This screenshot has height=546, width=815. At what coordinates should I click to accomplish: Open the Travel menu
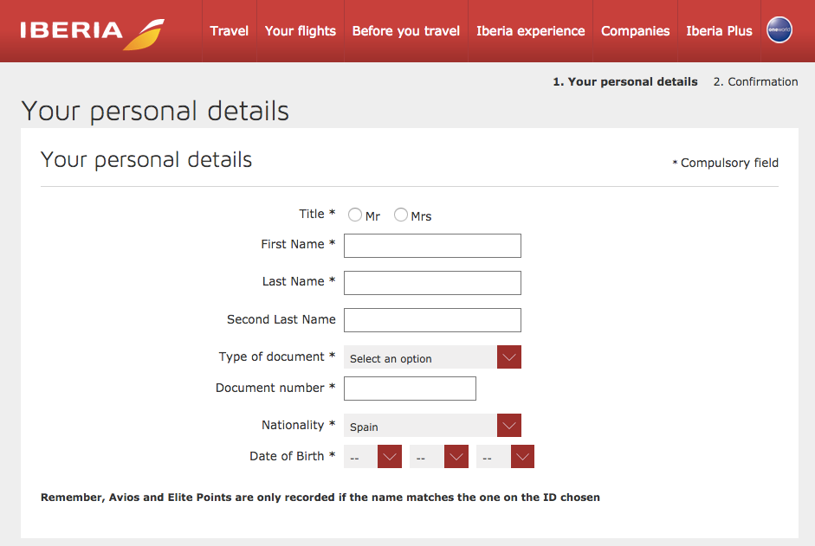click(230, 31)
